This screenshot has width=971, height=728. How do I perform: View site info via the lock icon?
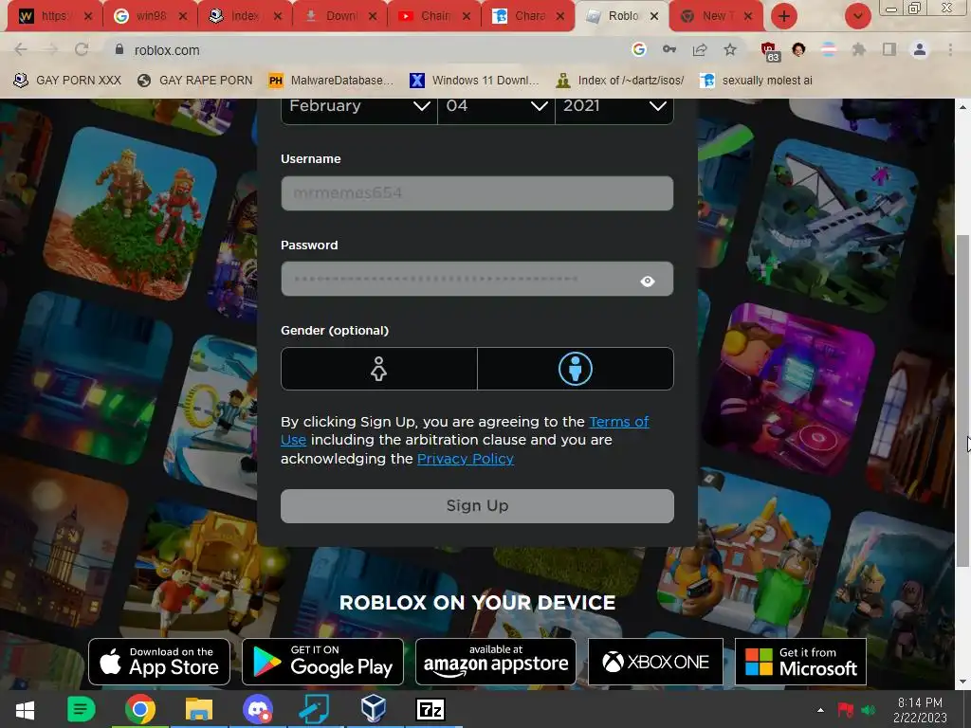tap(119, 49)
